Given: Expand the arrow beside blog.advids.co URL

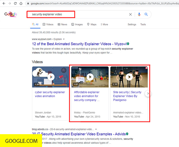Looking at the screenshot, I should coord(96,129).
